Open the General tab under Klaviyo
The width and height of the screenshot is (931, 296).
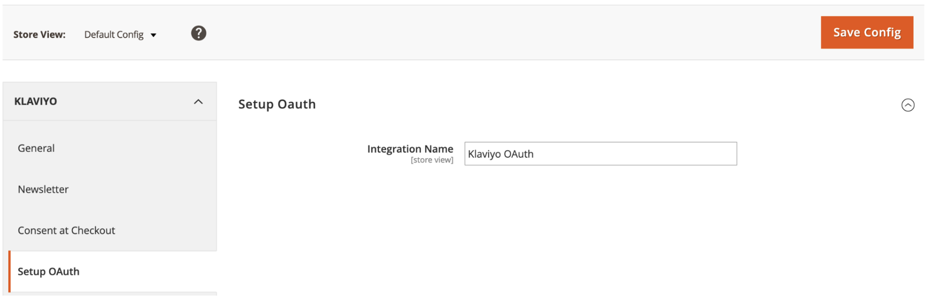tap(36, 148)
